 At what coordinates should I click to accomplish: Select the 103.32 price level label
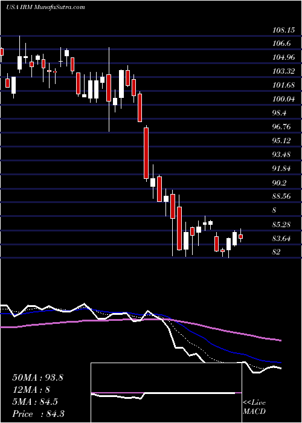point(284,71)
